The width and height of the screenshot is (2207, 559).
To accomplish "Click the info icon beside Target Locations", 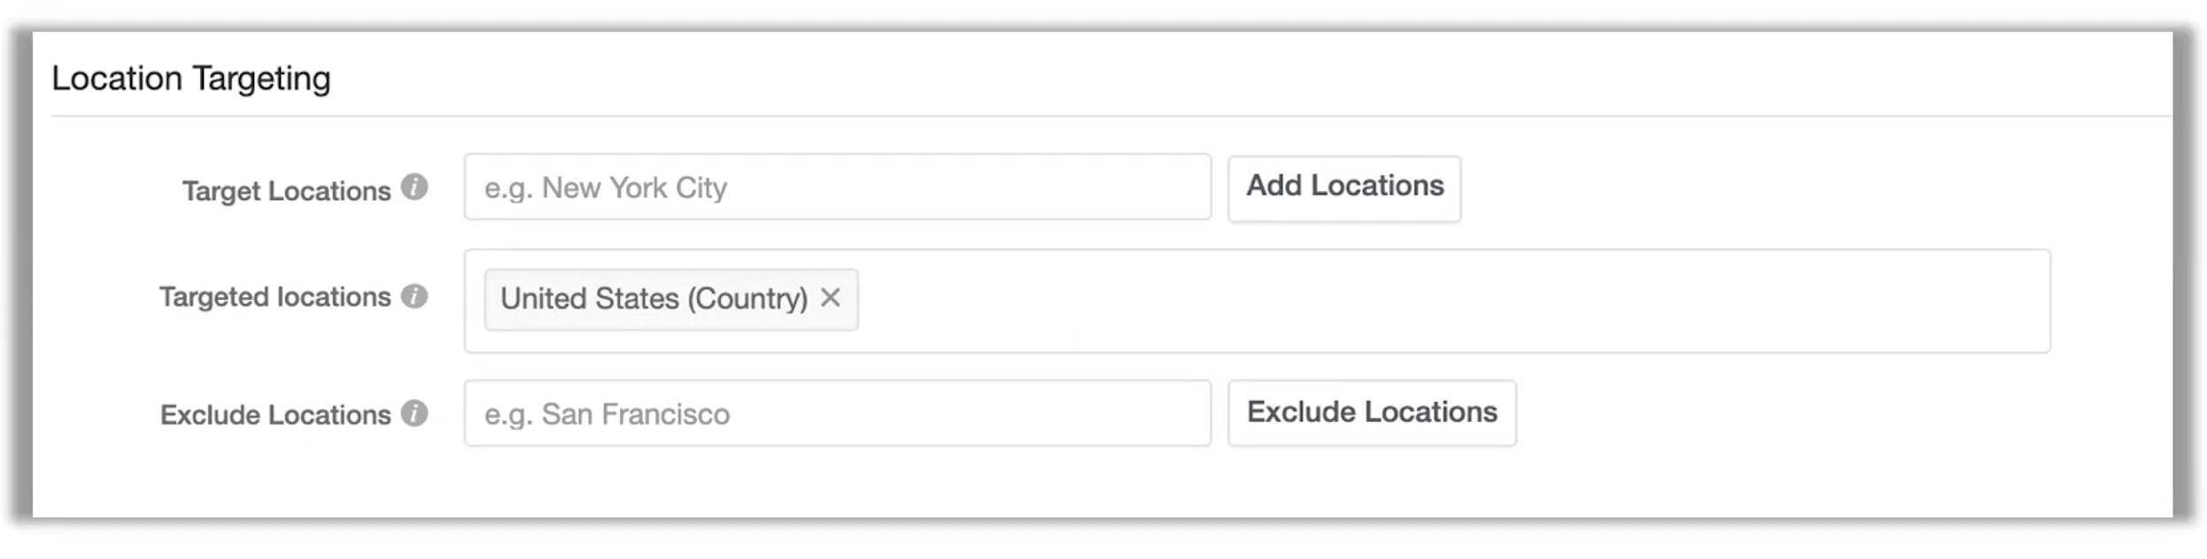I will click(x=414, y=188).
